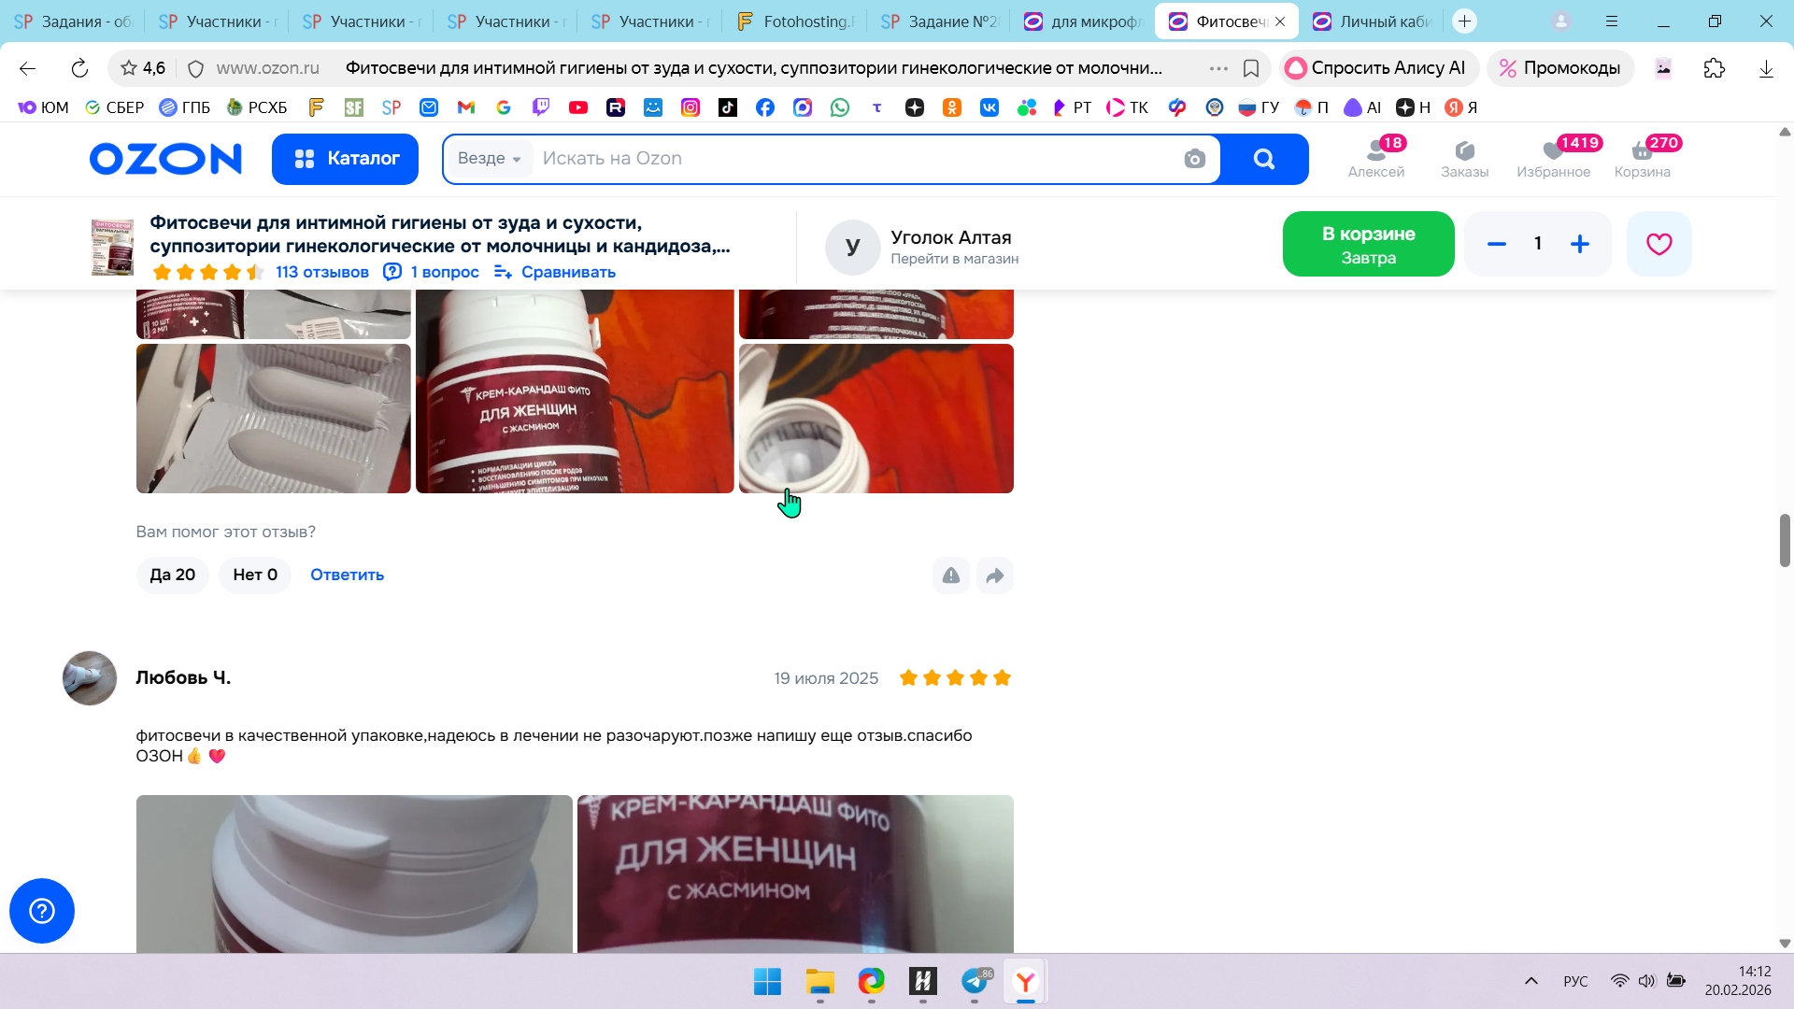Open the help question mark bubble
The height and width of the screenshot is (1009, 1794).
point(42,911)
